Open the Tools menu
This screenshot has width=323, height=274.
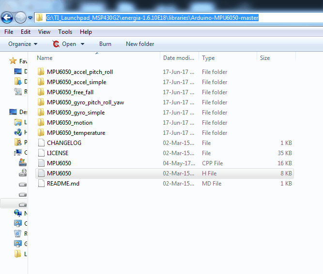tap(65, 32)
